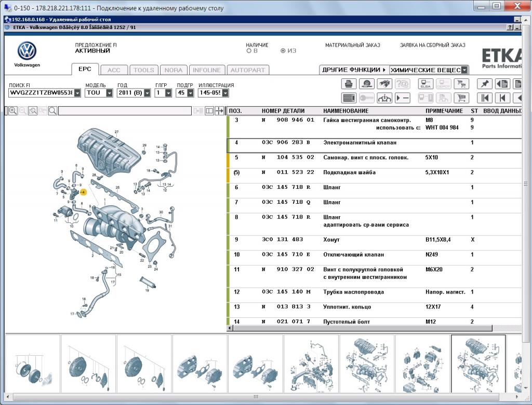Click the zoom region magnifier icon
Image resolution: width=532 pixels, height=405 pixels.
point(33,111)
